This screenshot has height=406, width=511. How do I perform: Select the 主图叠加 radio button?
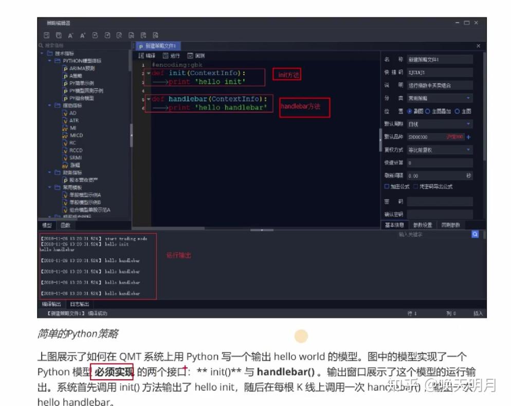tap(428, 111)
